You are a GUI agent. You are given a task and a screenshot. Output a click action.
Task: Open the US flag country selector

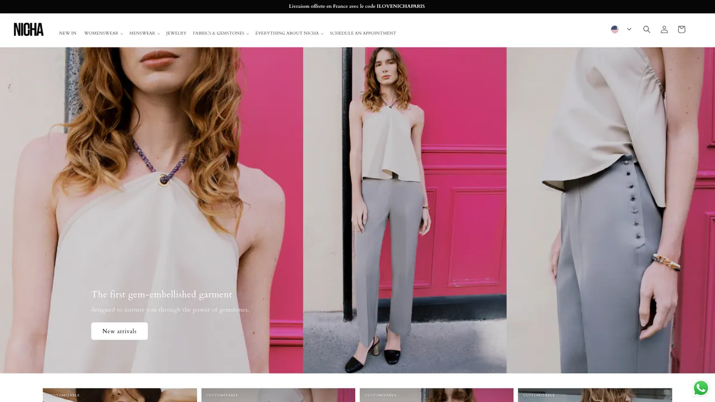[x=621, y=30]
